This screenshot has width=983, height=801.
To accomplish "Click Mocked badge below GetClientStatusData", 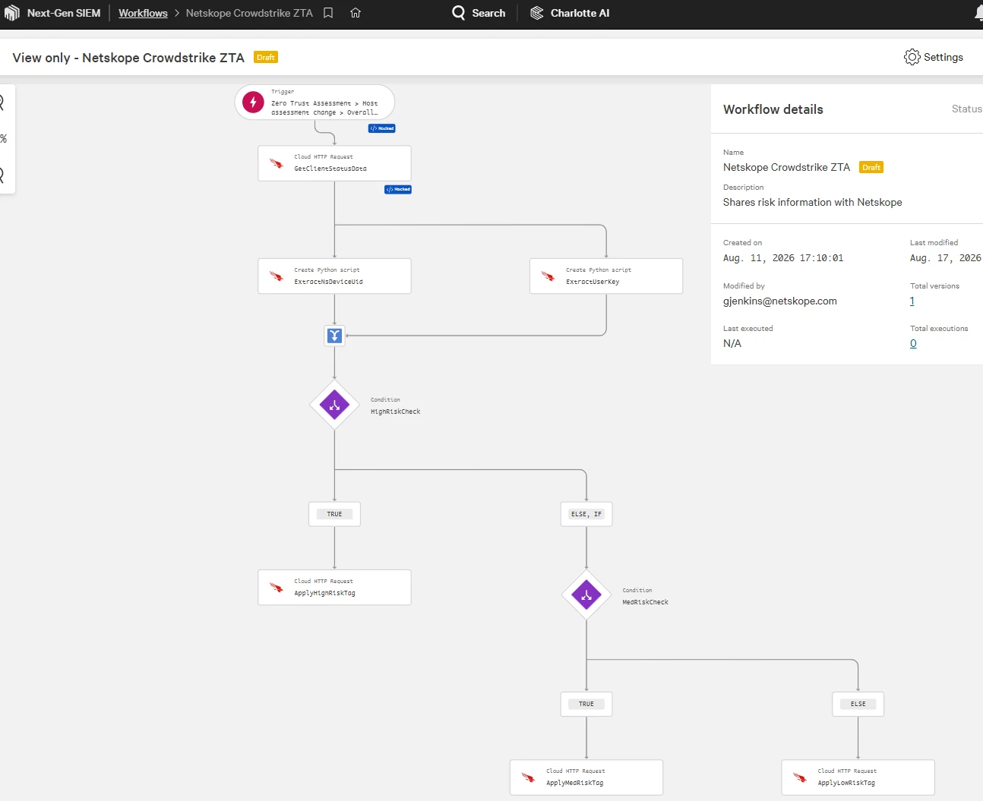I will coord(398,190).
